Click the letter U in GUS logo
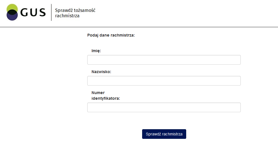 pyautogui.click(x=33, y=12)
